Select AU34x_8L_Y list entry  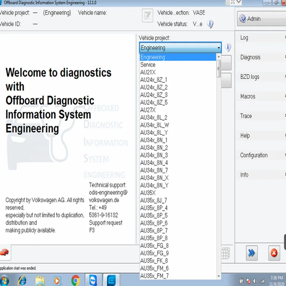point(178,132)
